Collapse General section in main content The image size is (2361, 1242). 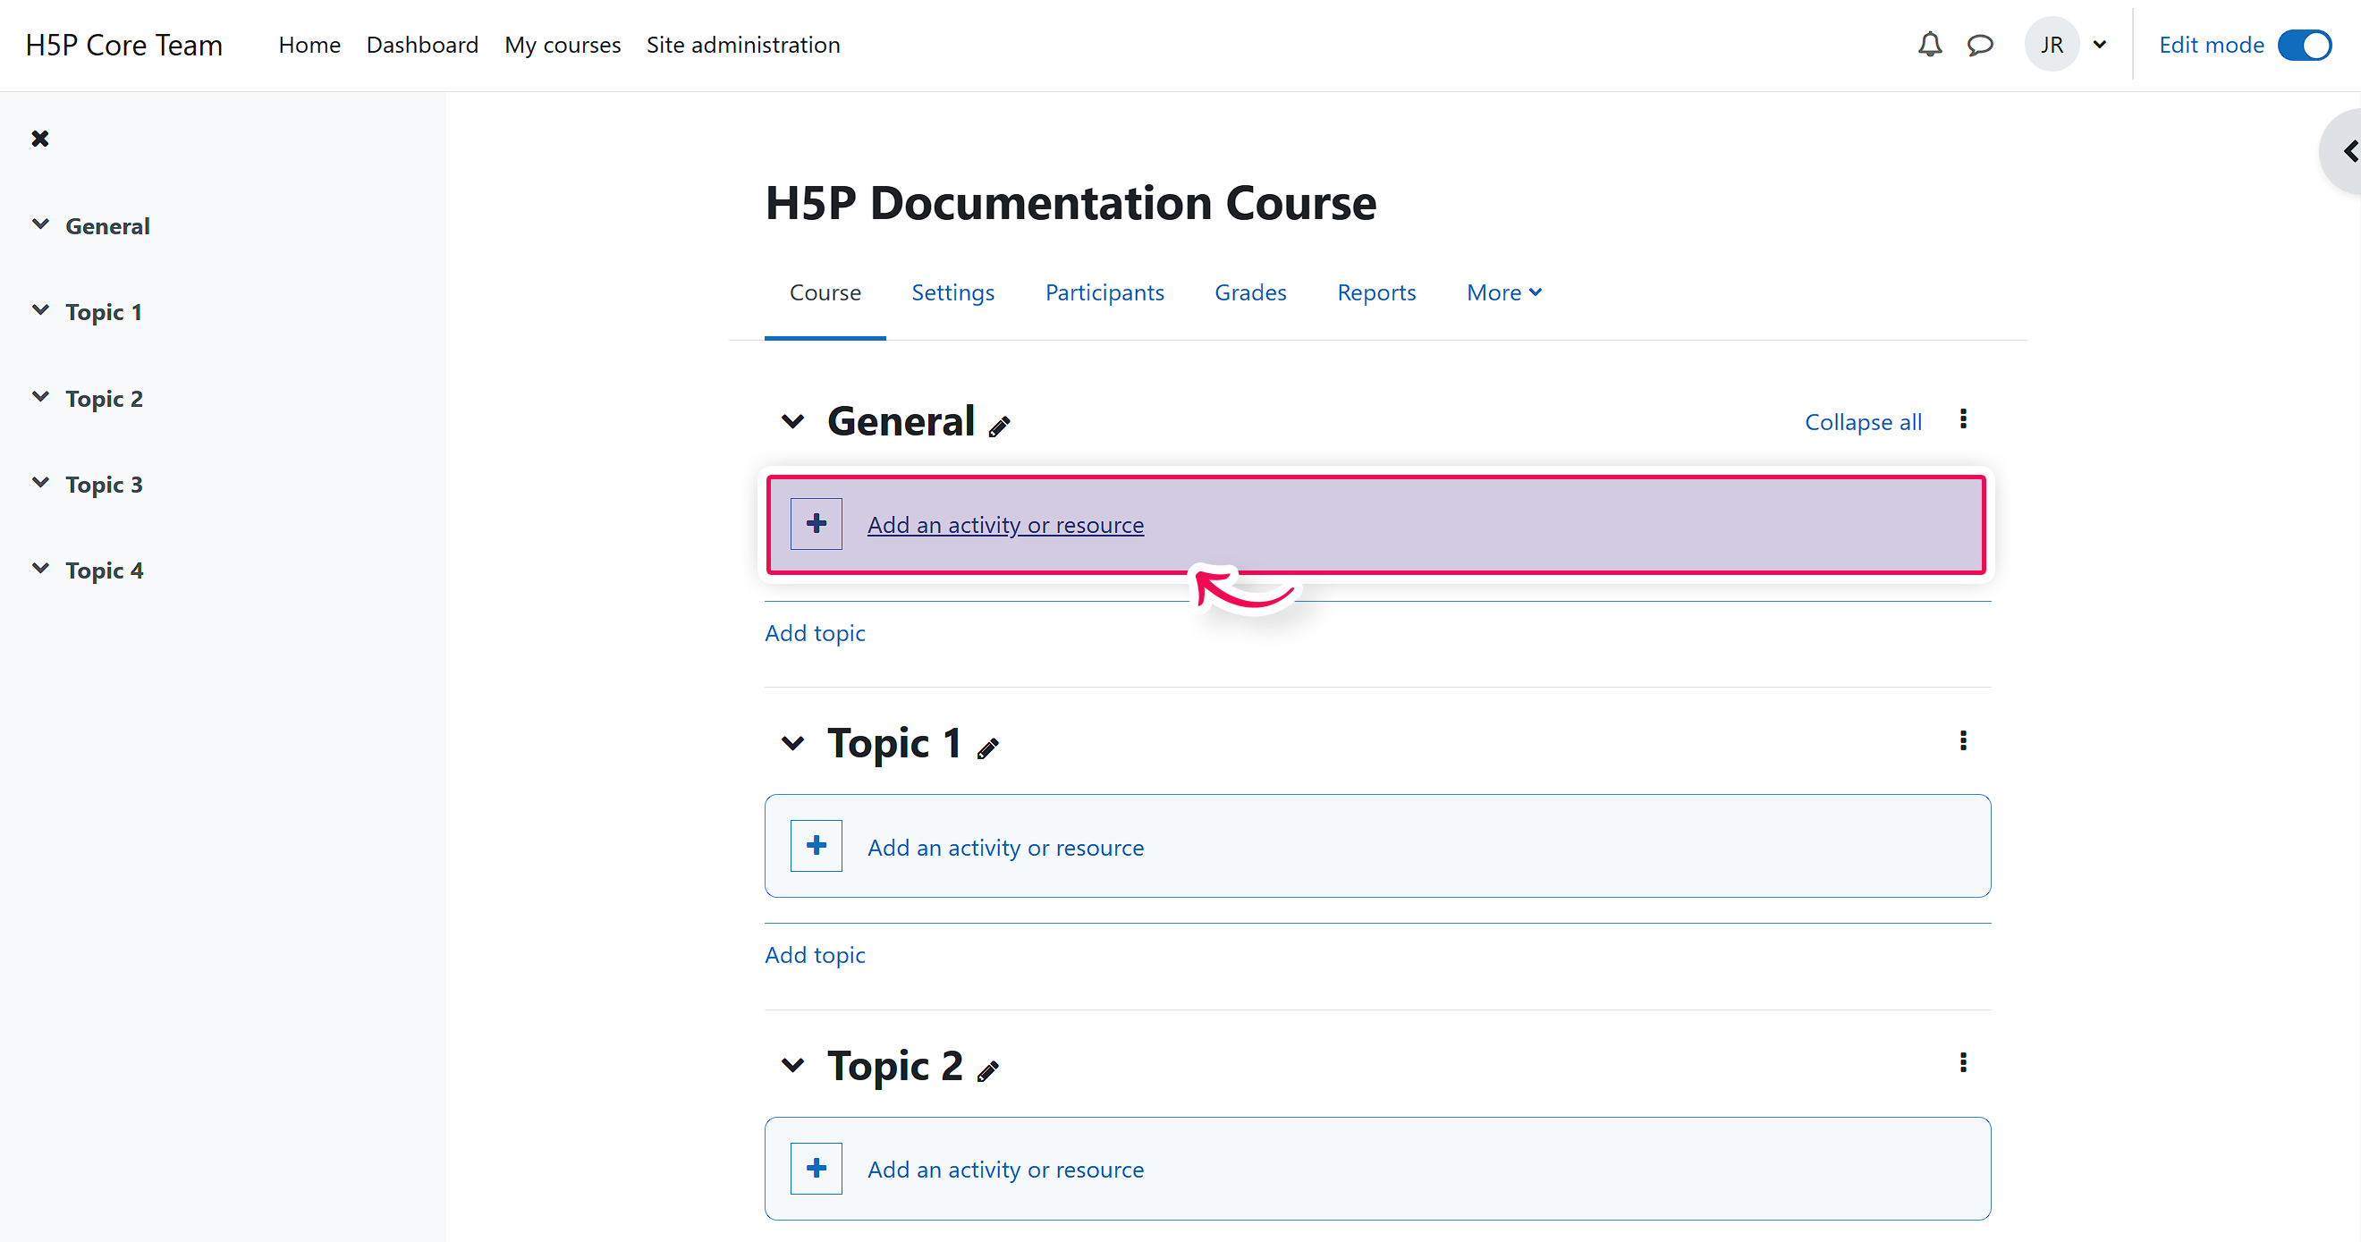791,421
